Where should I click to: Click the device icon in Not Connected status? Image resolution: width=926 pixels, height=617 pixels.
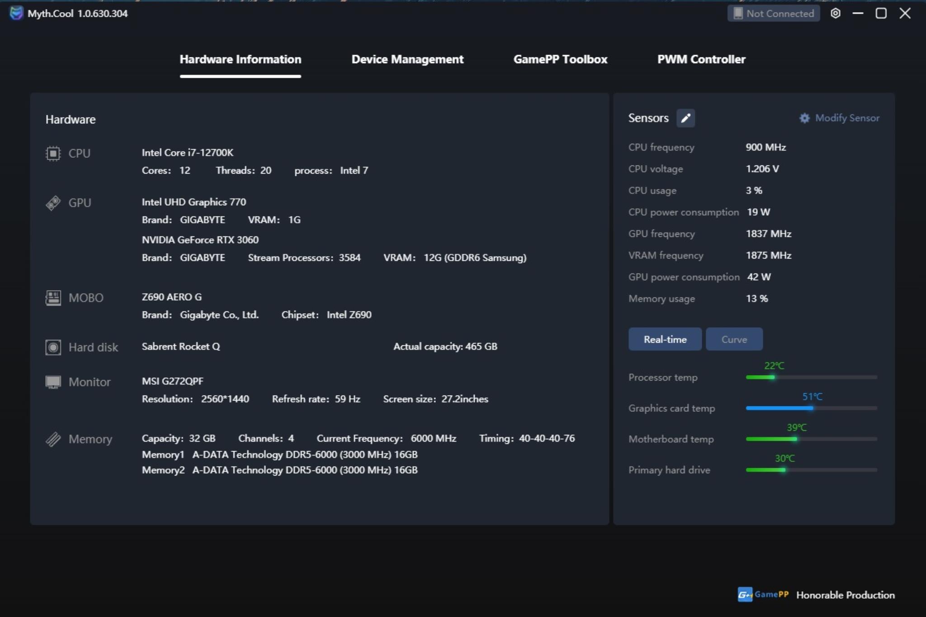[x=738, y=14]
